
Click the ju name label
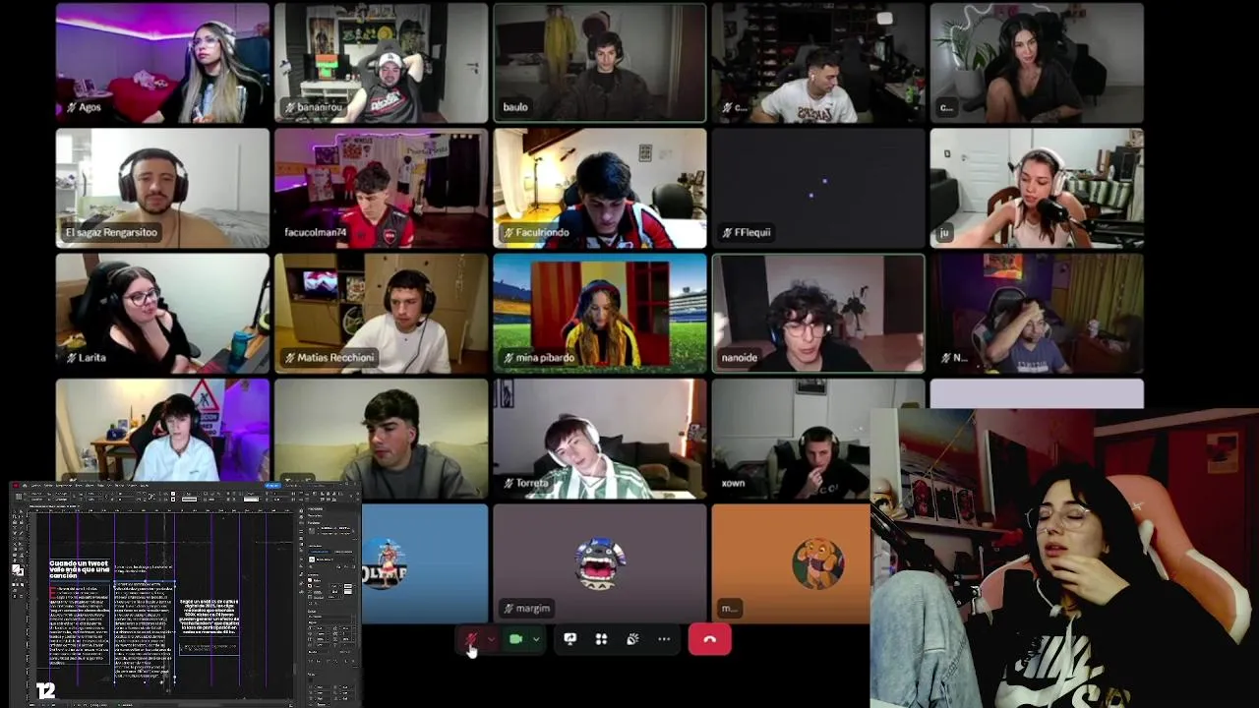click(x=944, y=232)
